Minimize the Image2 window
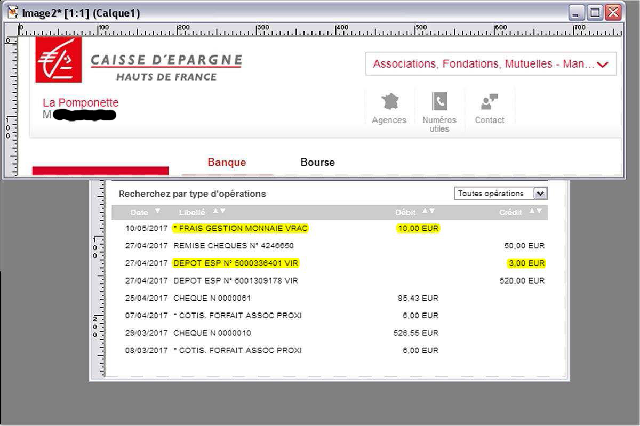This screenshot has width=640, height=426. (577, 13)
